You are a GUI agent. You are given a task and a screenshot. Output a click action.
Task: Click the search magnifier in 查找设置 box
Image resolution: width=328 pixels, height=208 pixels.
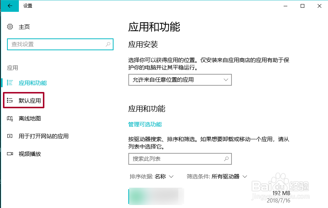108,44
